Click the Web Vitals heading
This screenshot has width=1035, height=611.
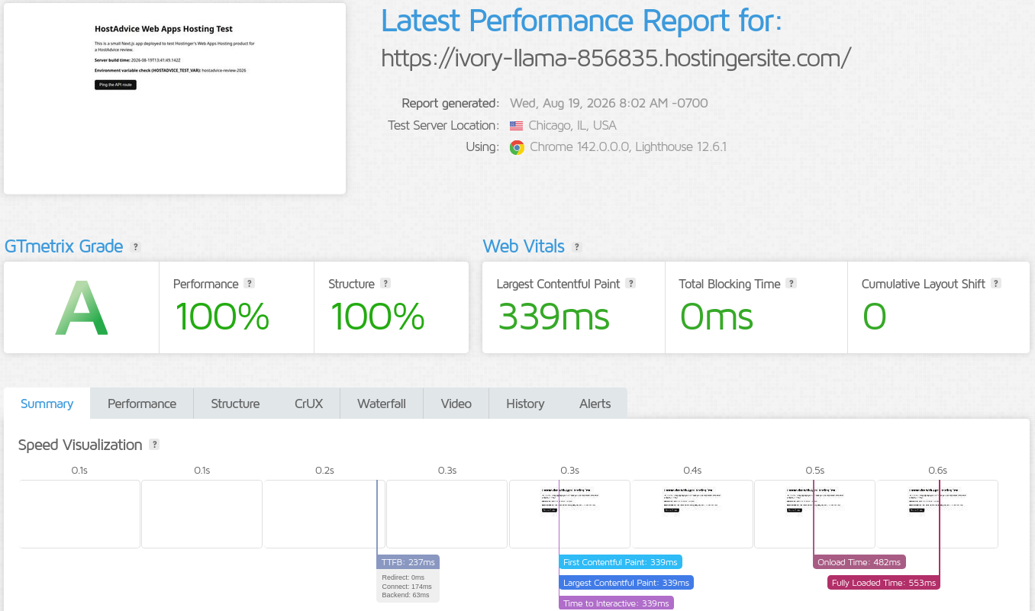click(524, 246)
